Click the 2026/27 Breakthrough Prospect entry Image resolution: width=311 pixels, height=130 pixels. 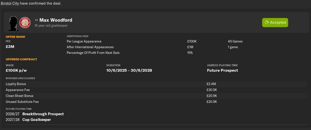click(x=35, y=114)
